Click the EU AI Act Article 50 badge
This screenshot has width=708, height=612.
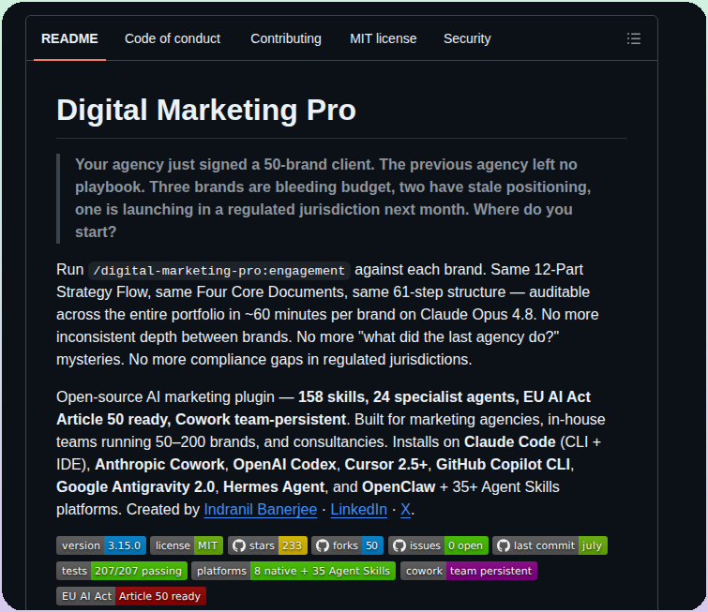[131, 596]
